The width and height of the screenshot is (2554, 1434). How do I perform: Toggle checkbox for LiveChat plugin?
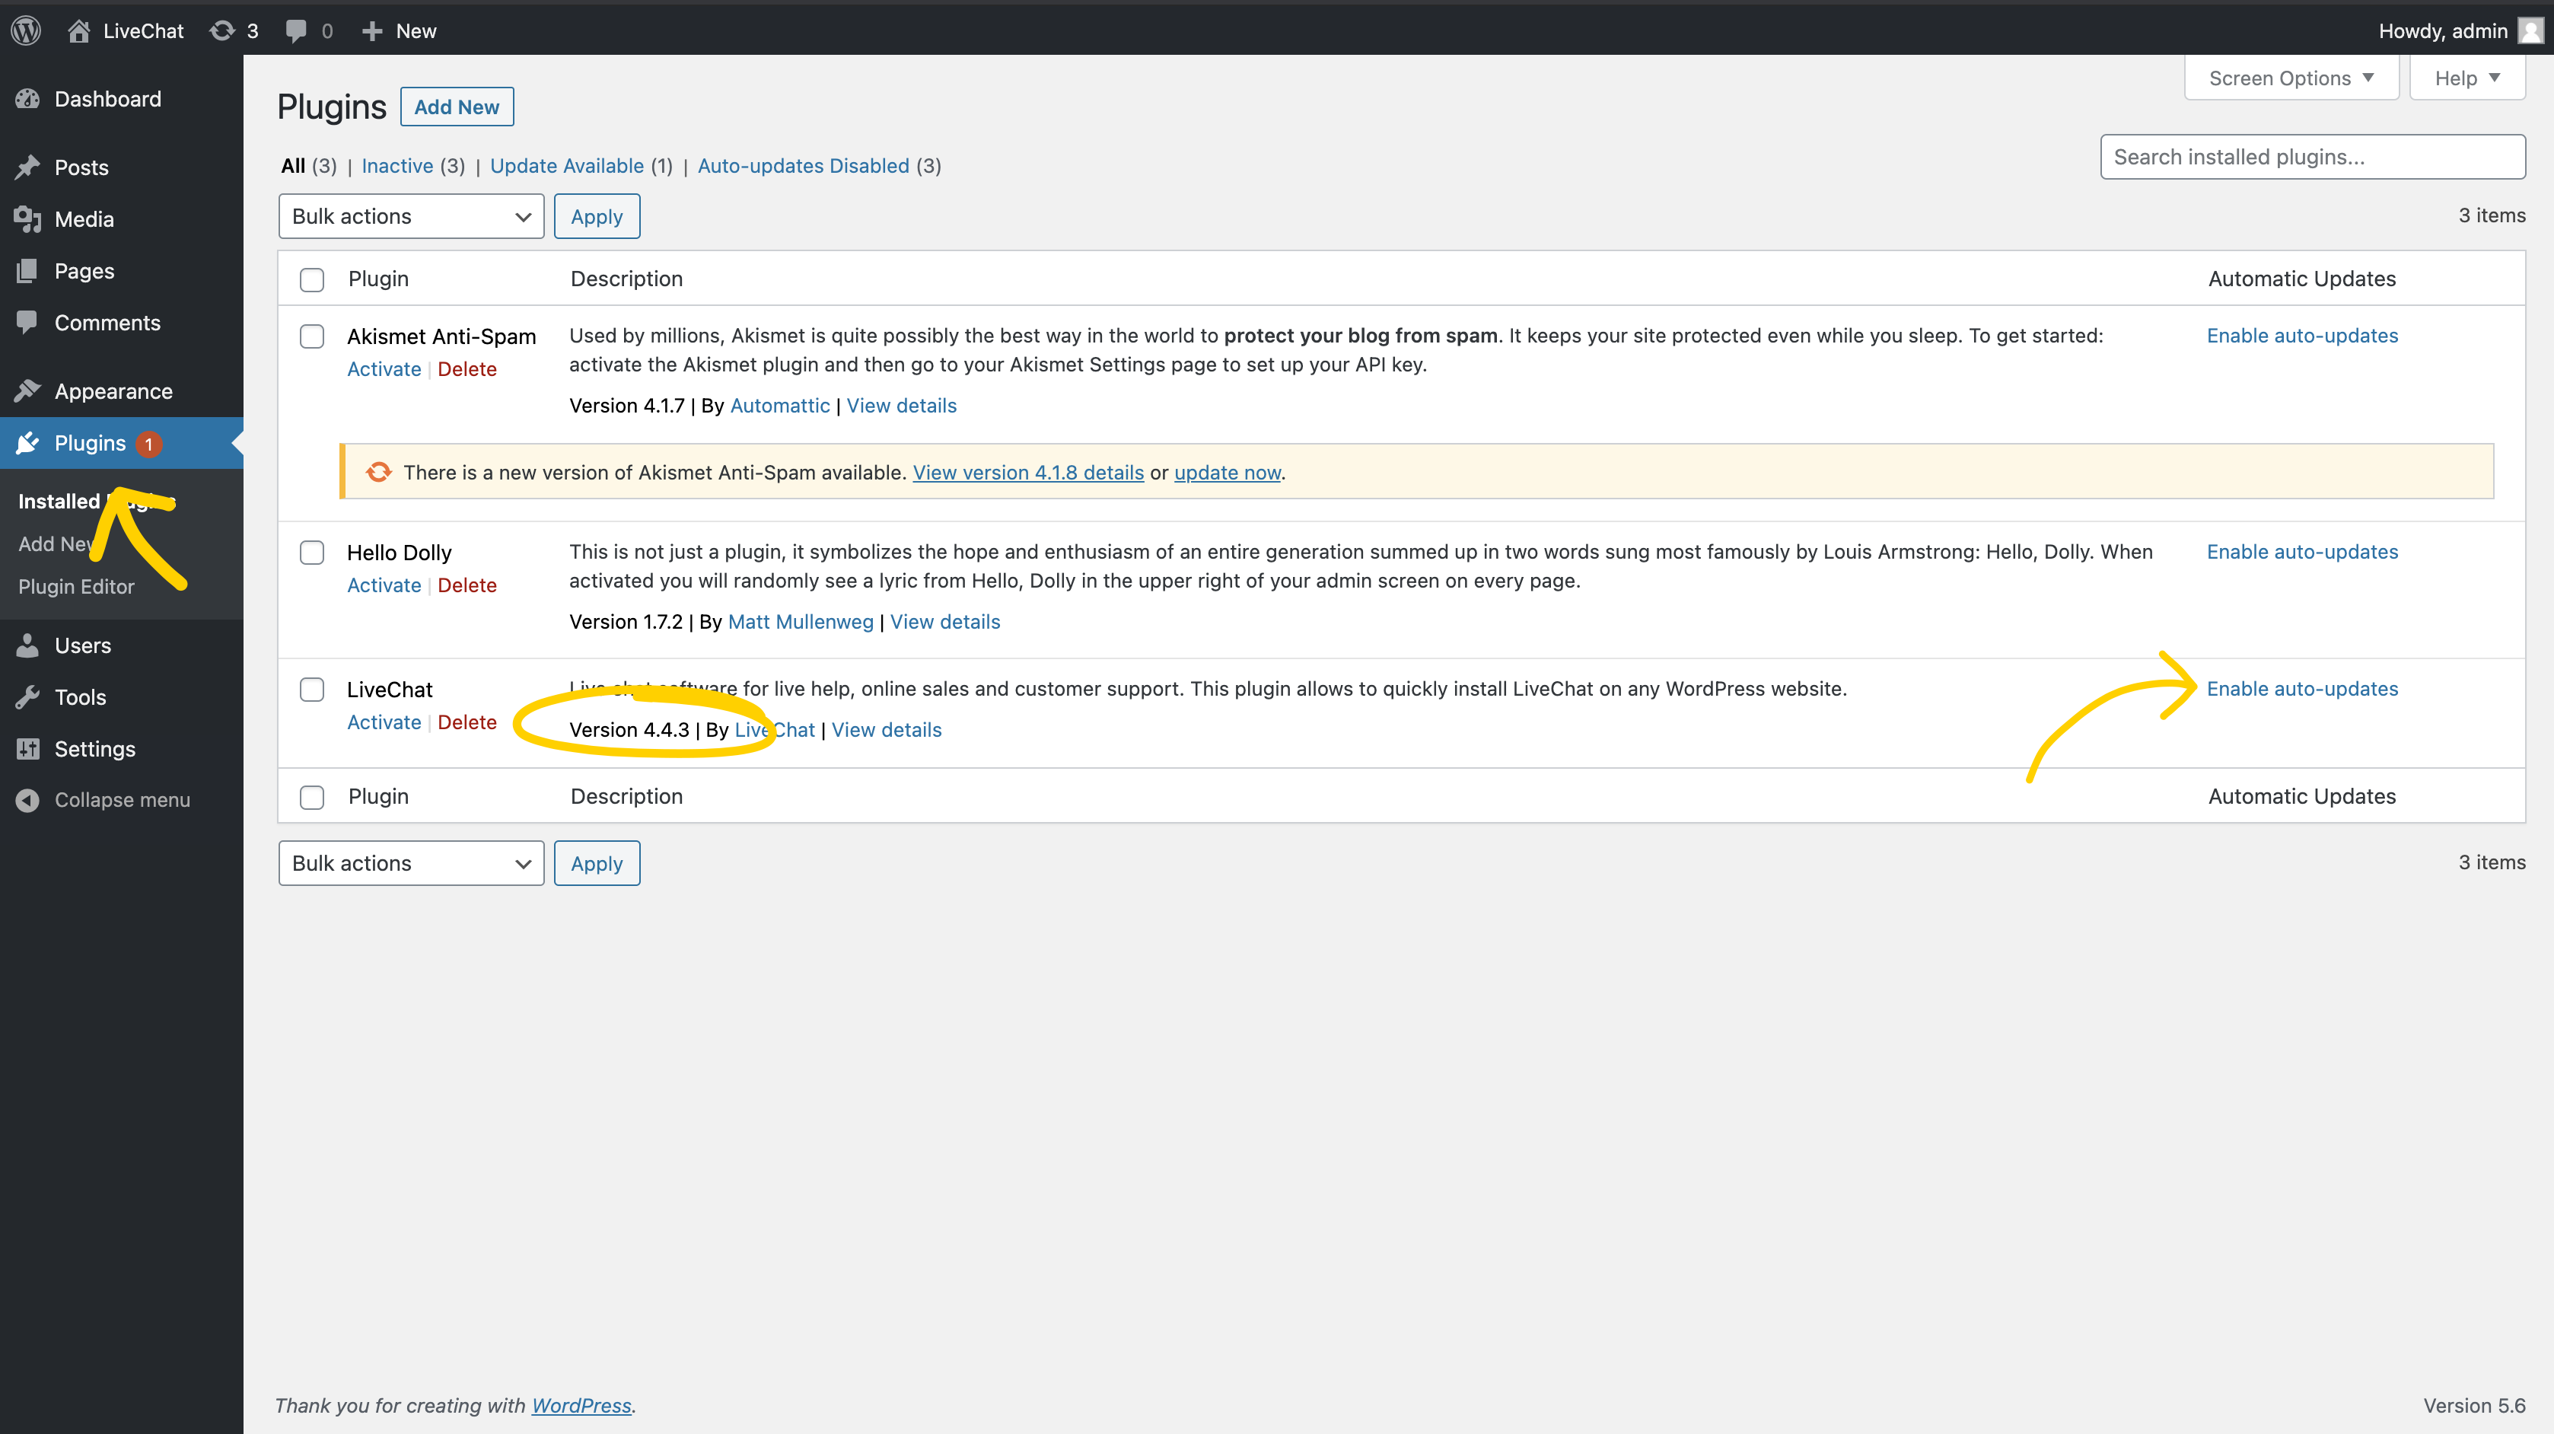click(310, 688)
